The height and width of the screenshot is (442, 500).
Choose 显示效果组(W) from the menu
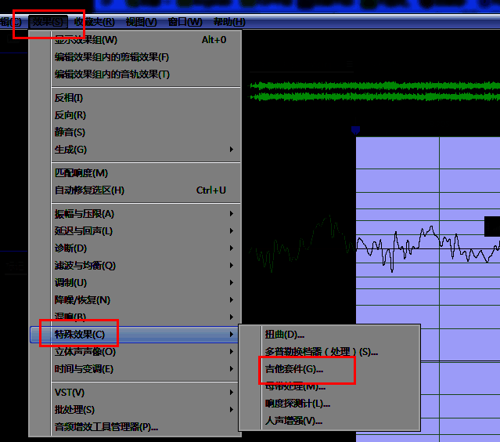click(x=86, y=40)
